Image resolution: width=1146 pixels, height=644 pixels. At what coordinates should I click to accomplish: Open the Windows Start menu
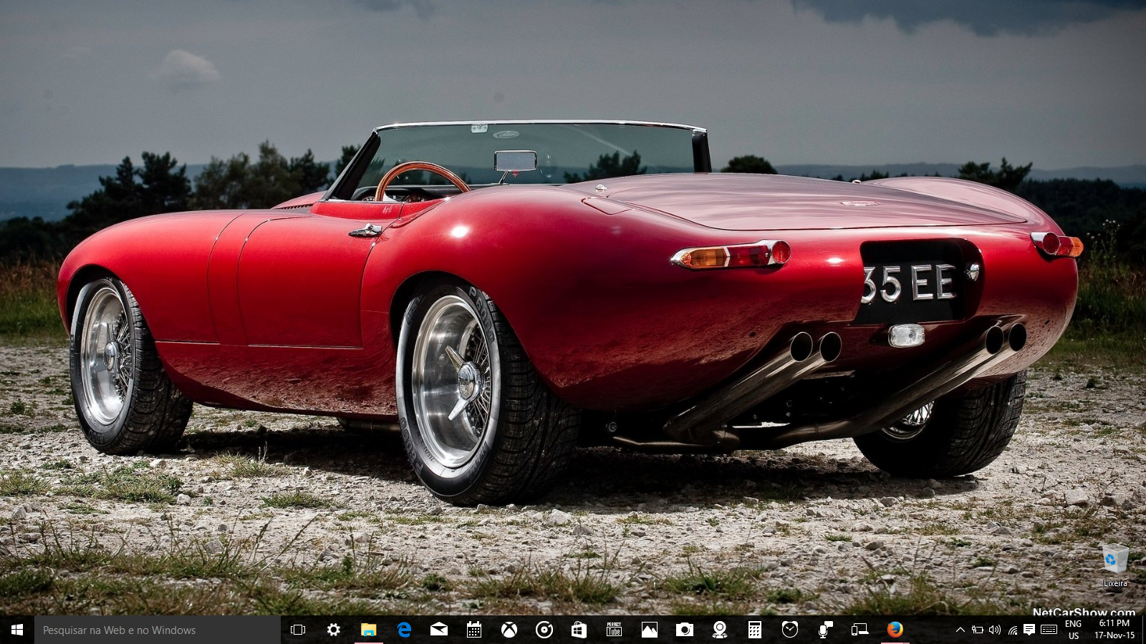(17, 630)
